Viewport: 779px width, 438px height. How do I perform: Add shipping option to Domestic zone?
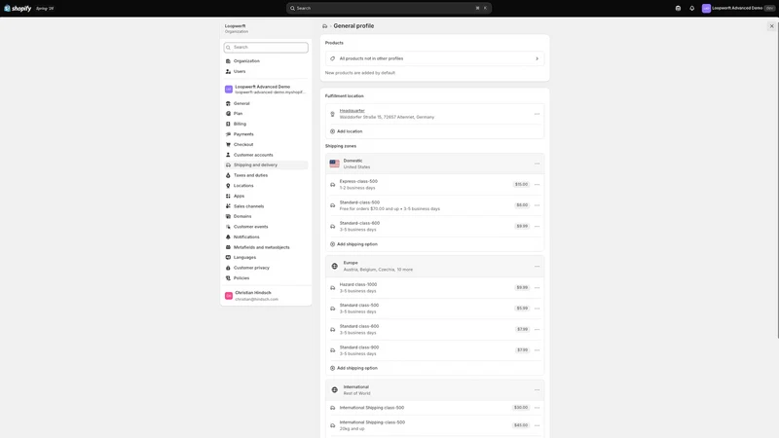click(353, 244)
